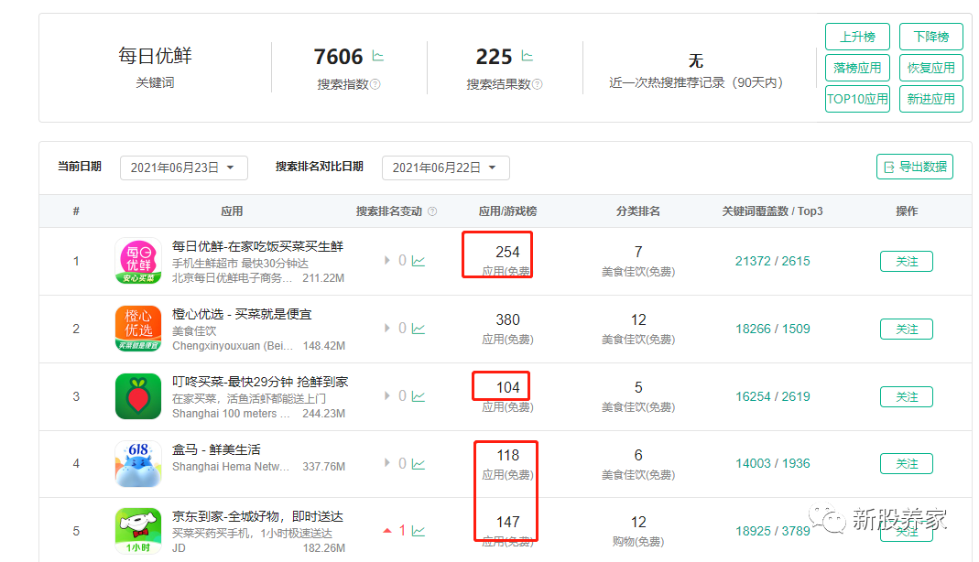Click category rank 12 购物(免费)
Image resolution: width=979 pixels, height=562 pixels.
click(x=638, y=532)
